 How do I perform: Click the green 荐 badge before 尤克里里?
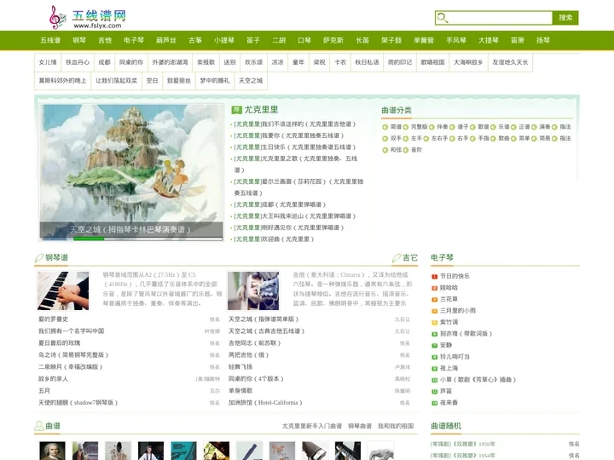click(x=236, y=110)
